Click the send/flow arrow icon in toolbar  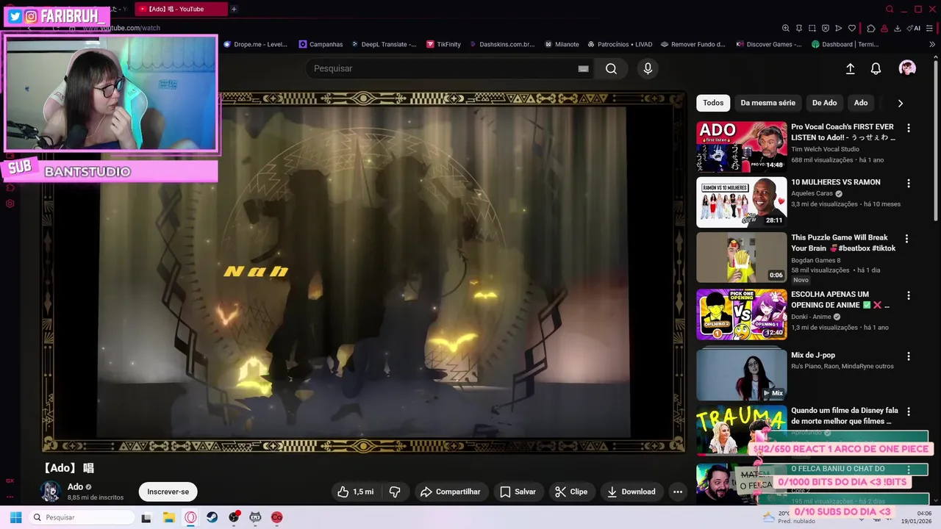(839, 28)
